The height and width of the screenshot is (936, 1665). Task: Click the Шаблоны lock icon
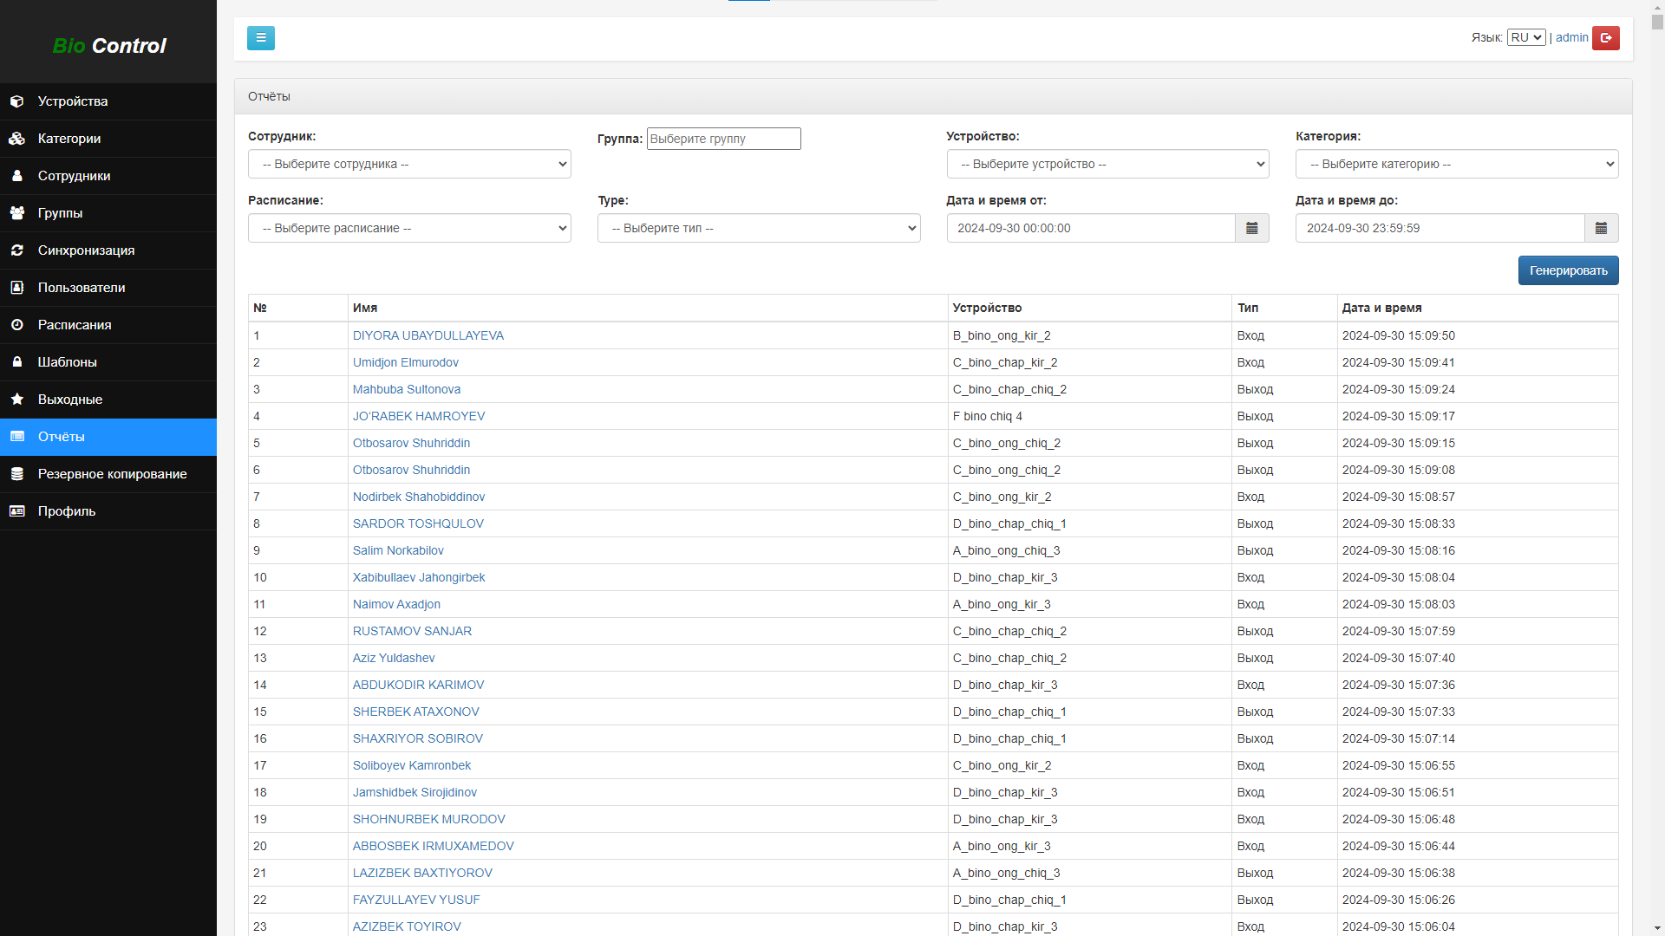(16, 362)
